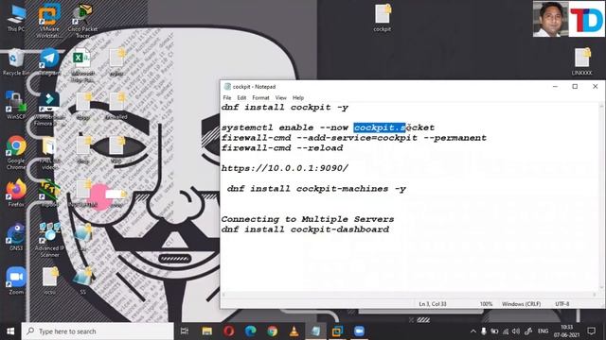Open Cisco Packet Tracer shortcut
This screenshot has height=340, width=606.
tap(82, 20)
